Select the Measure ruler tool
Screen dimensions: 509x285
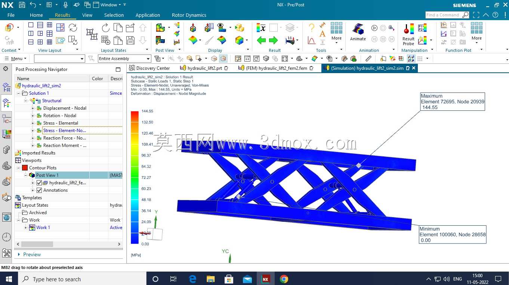click(x=368, y=59)
